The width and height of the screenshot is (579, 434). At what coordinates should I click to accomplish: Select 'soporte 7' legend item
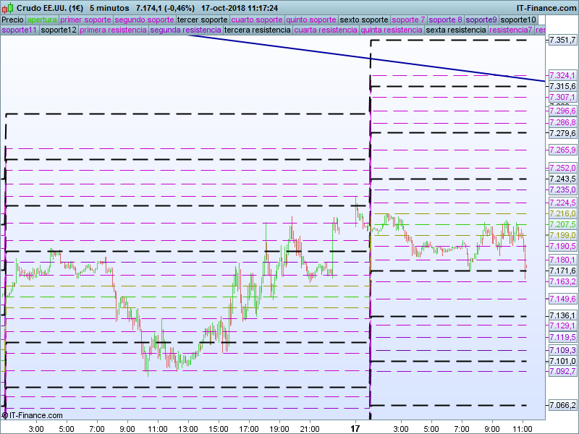tap(408, 20)
